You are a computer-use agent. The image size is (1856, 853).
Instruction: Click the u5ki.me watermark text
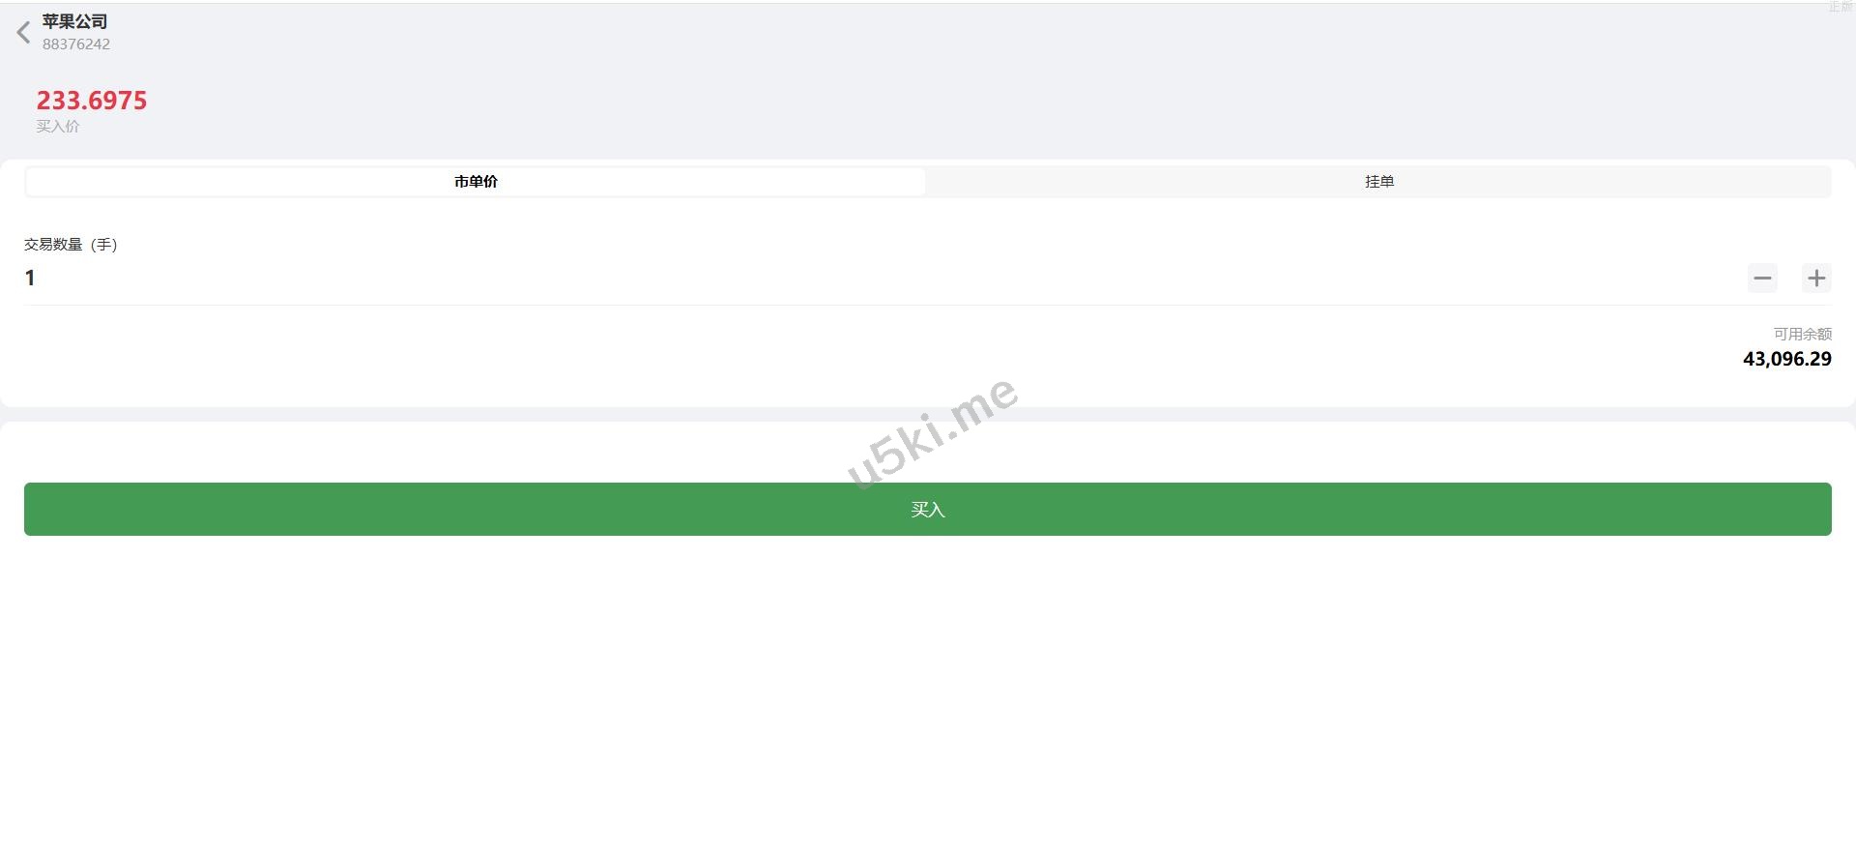point(932,432)
